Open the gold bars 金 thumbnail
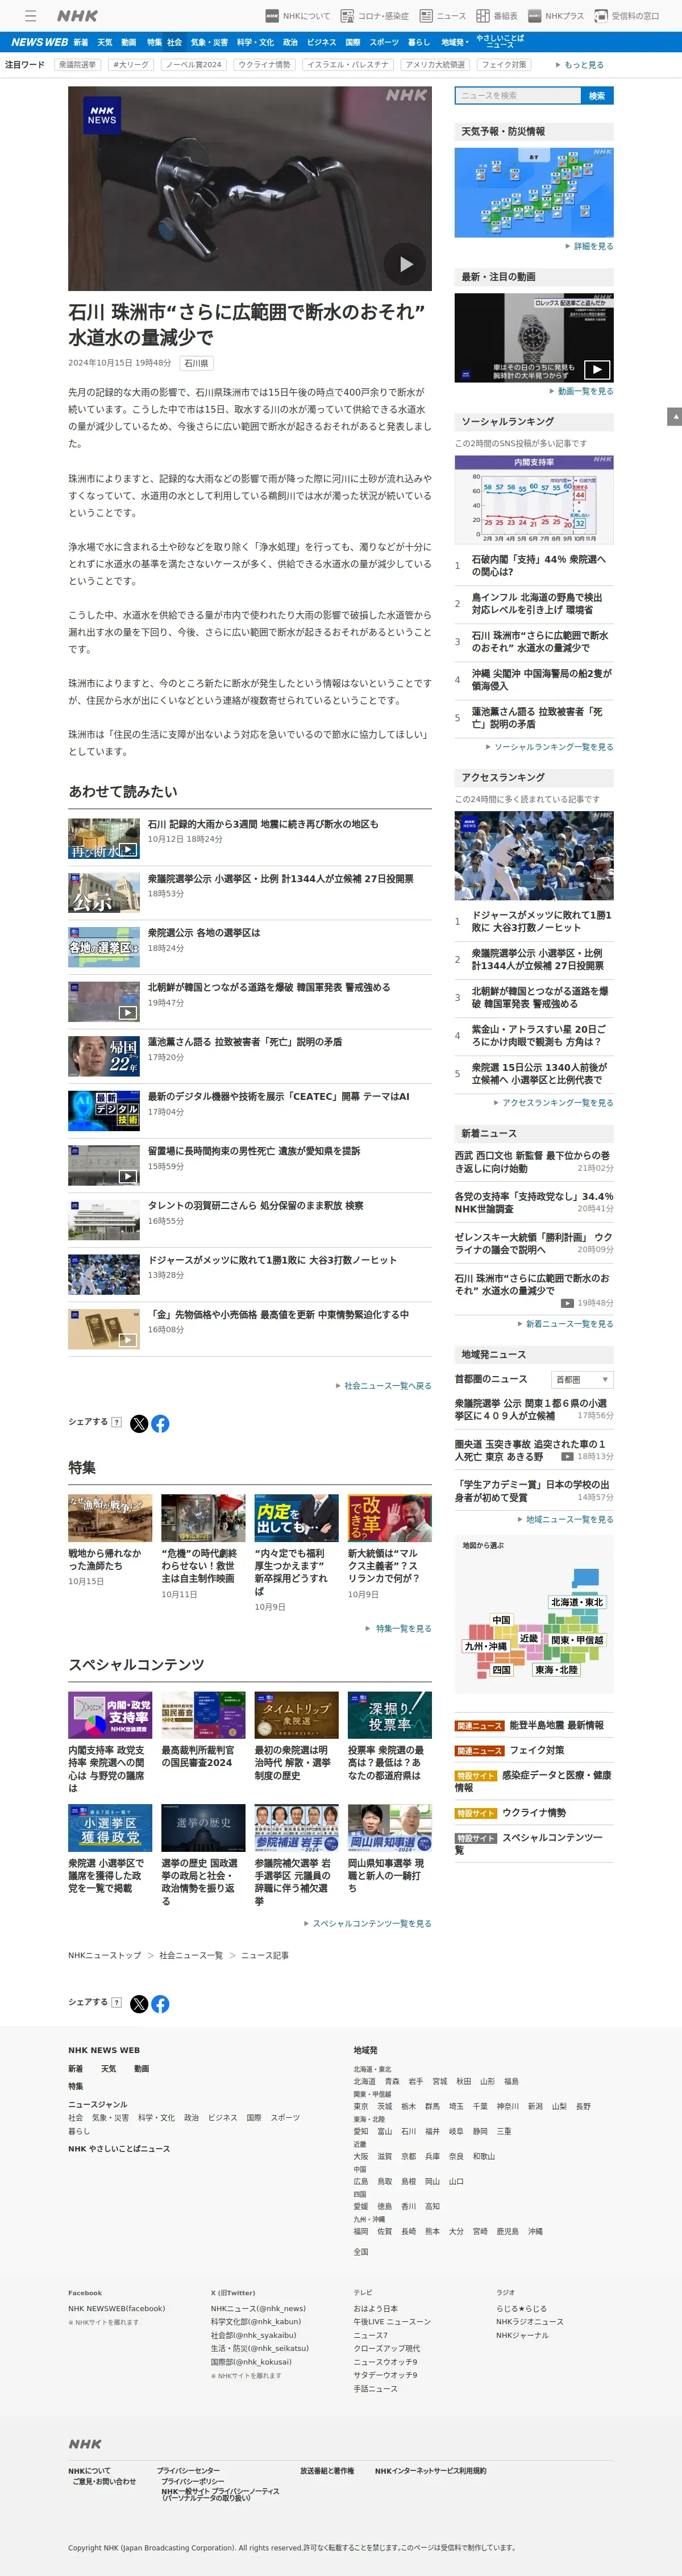Image resolution: width=682 pixels, height=2576 pixels. pos(104,1329)
